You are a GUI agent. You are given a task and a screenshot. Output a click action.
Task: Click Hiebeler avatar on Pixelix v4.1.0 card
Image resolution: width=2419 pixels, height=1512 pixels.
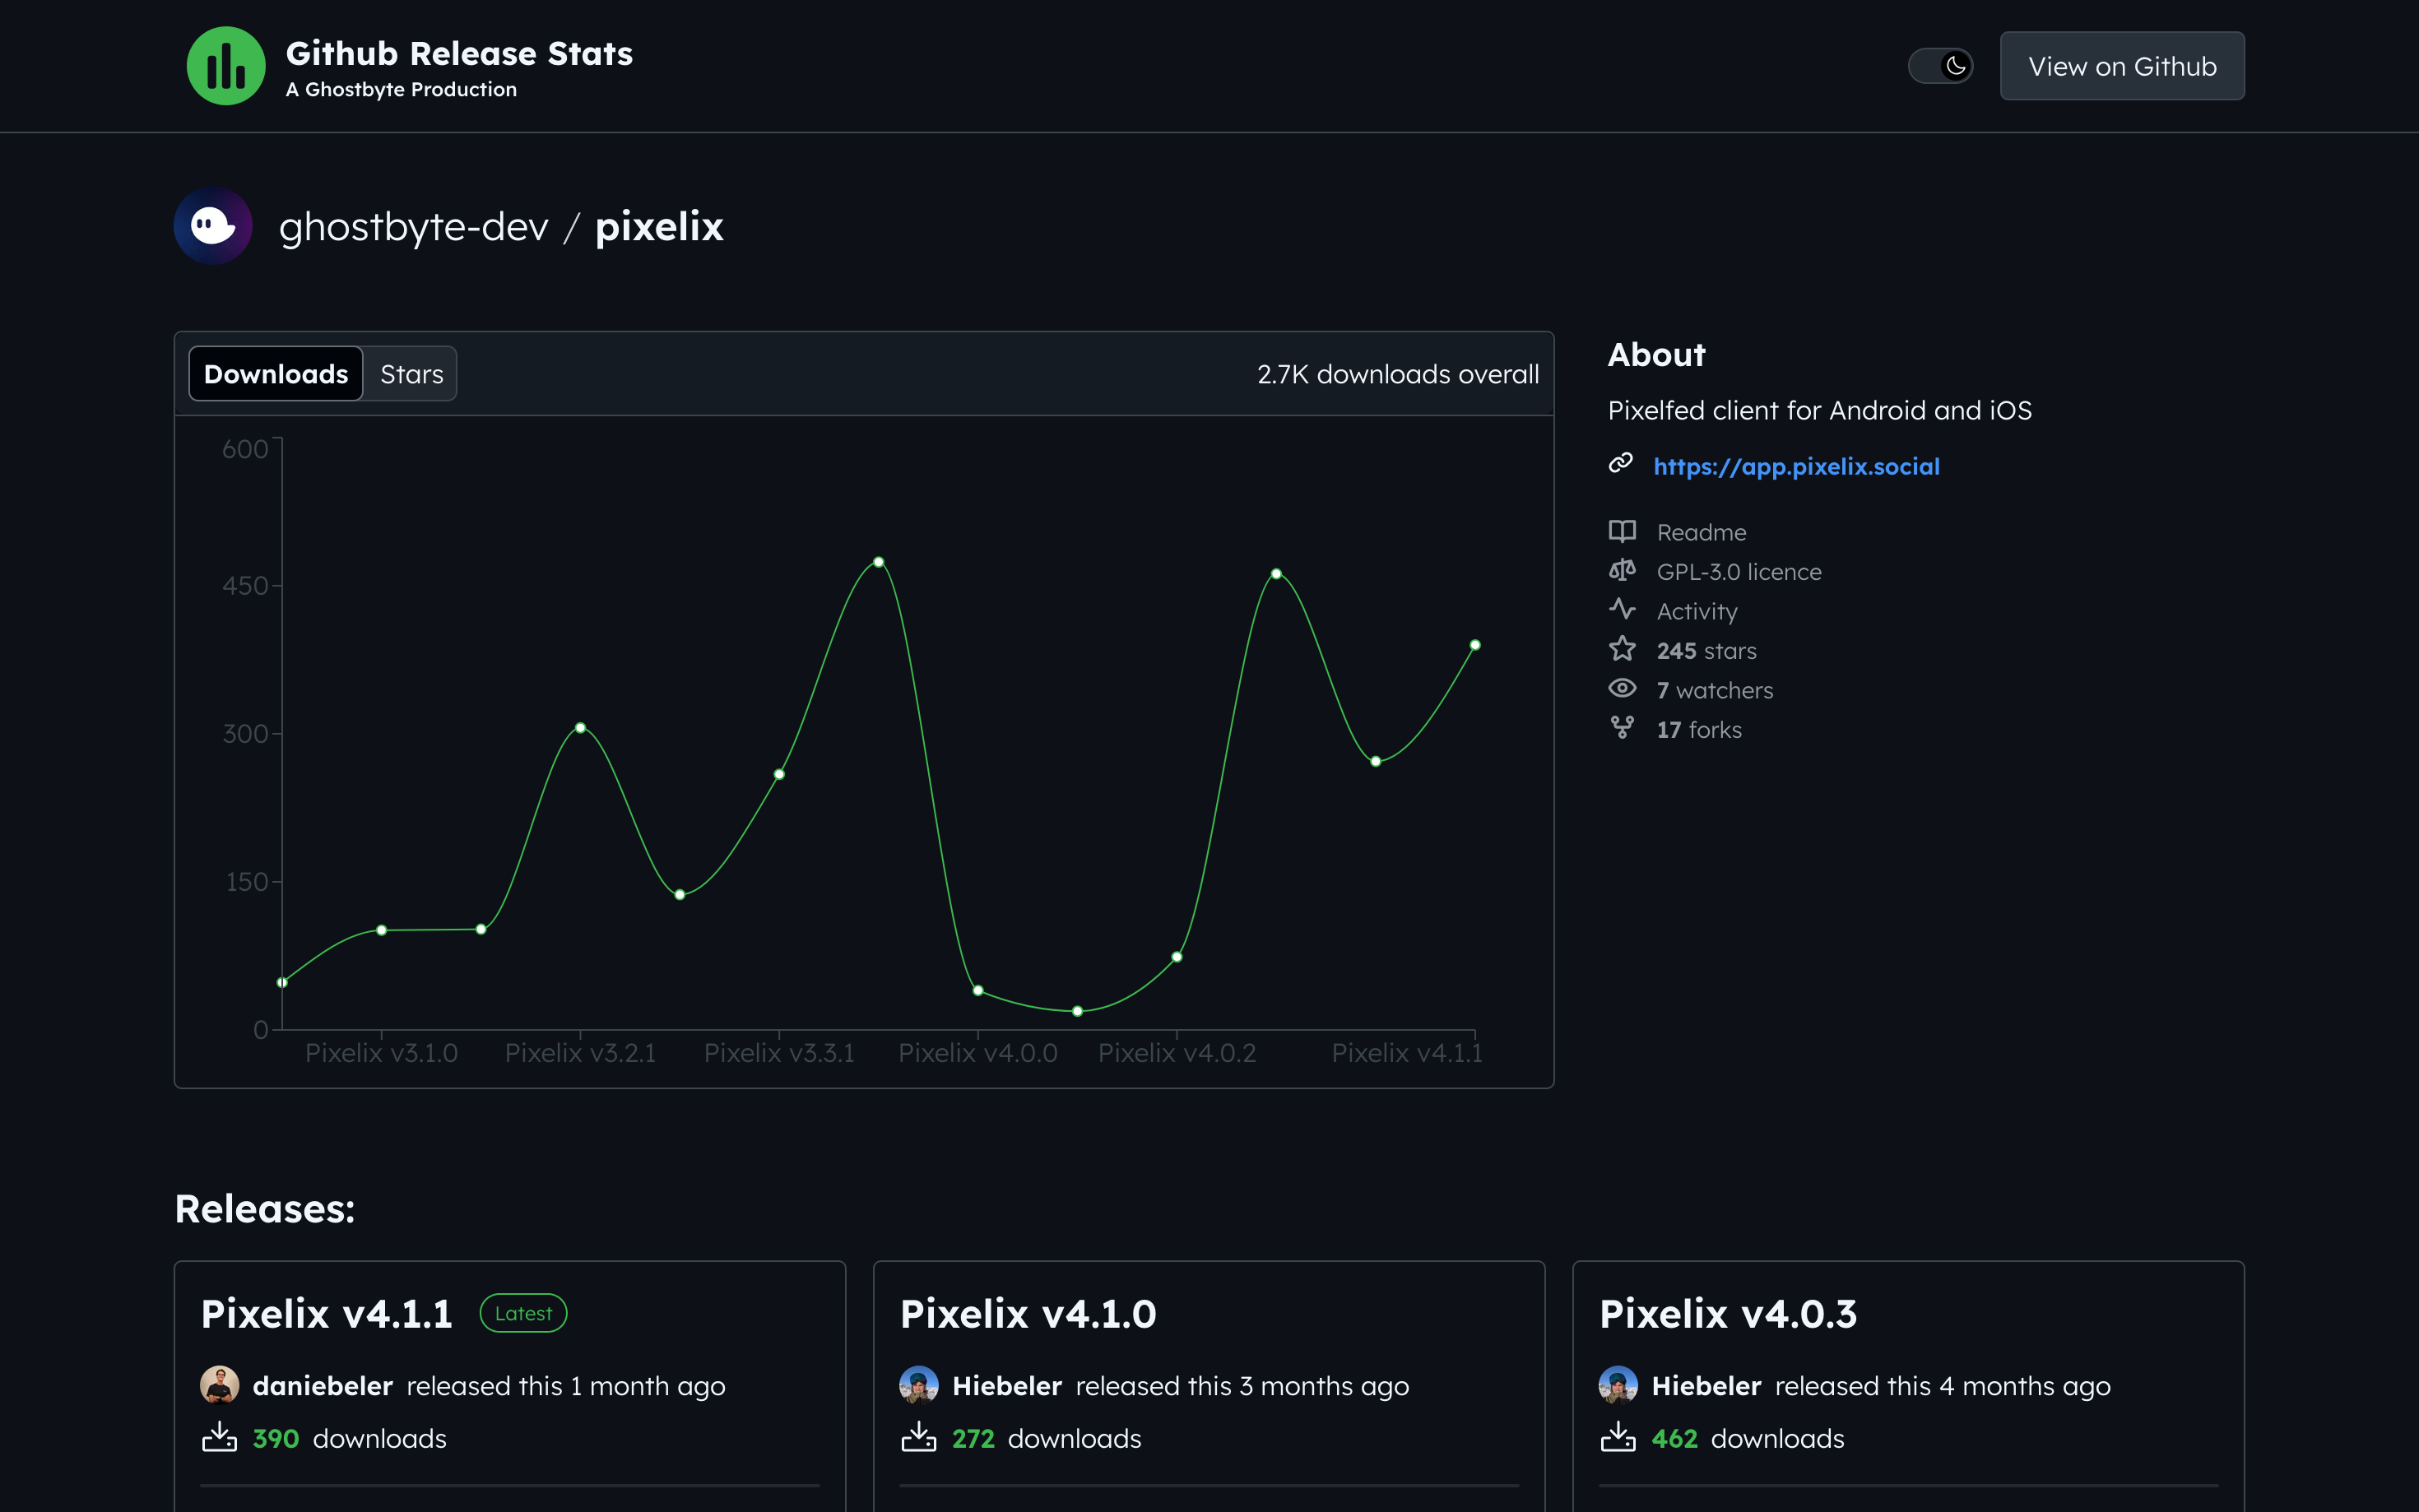[x=918, y=1386]
